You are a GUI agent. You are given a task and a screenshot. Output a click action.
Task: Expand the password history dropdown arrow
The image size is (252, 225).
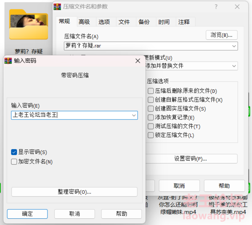(x=134, y=115)
